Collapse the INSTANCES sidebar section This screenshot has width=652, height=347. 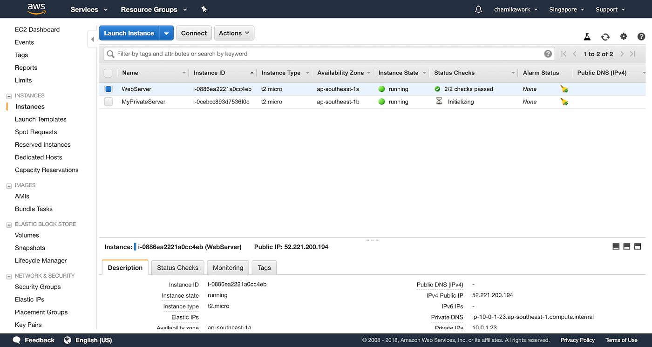pyautogui.click(x=9, y=96)
